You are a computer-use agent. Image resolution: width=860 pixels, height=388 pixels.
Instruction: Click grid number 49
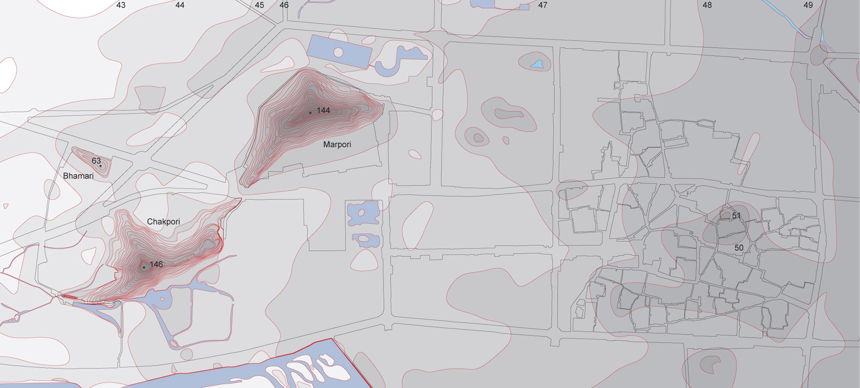808,5
